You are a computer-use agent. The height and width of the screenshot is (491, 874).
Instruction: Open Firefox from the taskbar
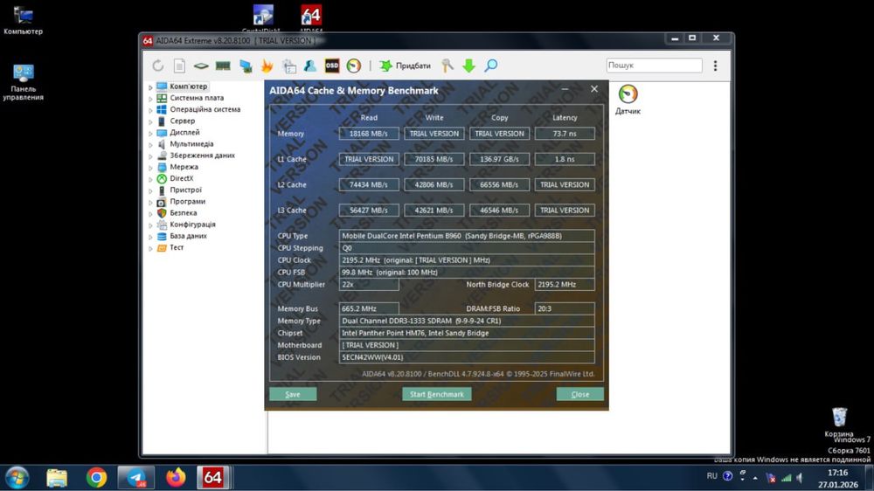[x=176, y=478]
